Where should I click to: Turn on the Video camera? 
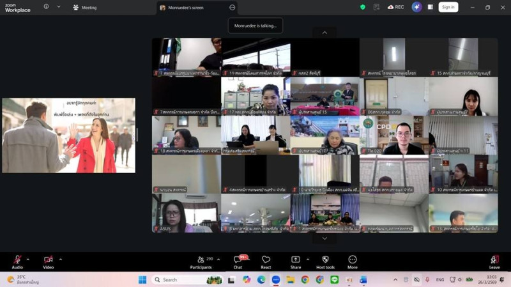pyautogui.click(x=48, y=260)
